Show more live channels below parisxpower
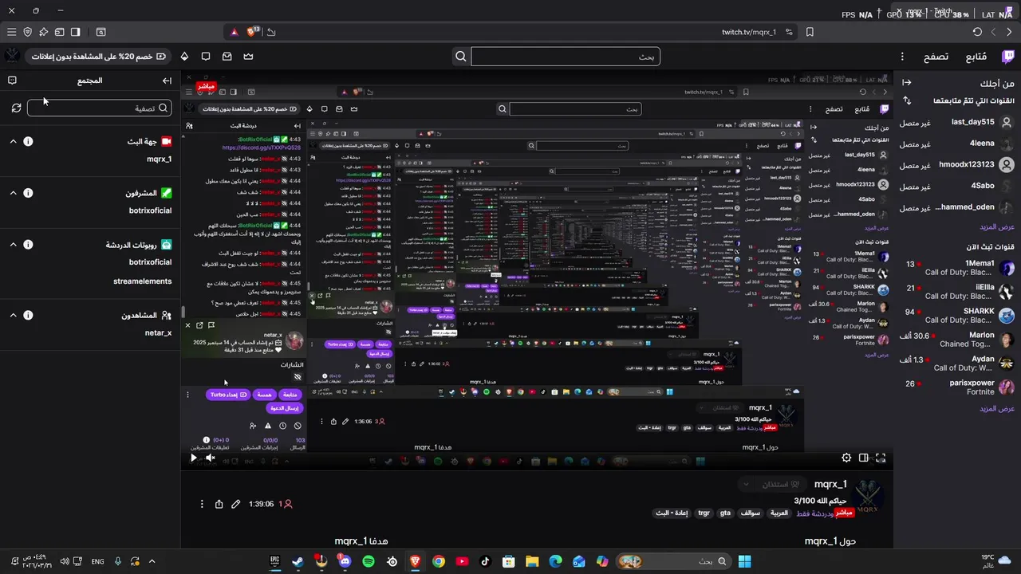 click(x=997, y=408)
